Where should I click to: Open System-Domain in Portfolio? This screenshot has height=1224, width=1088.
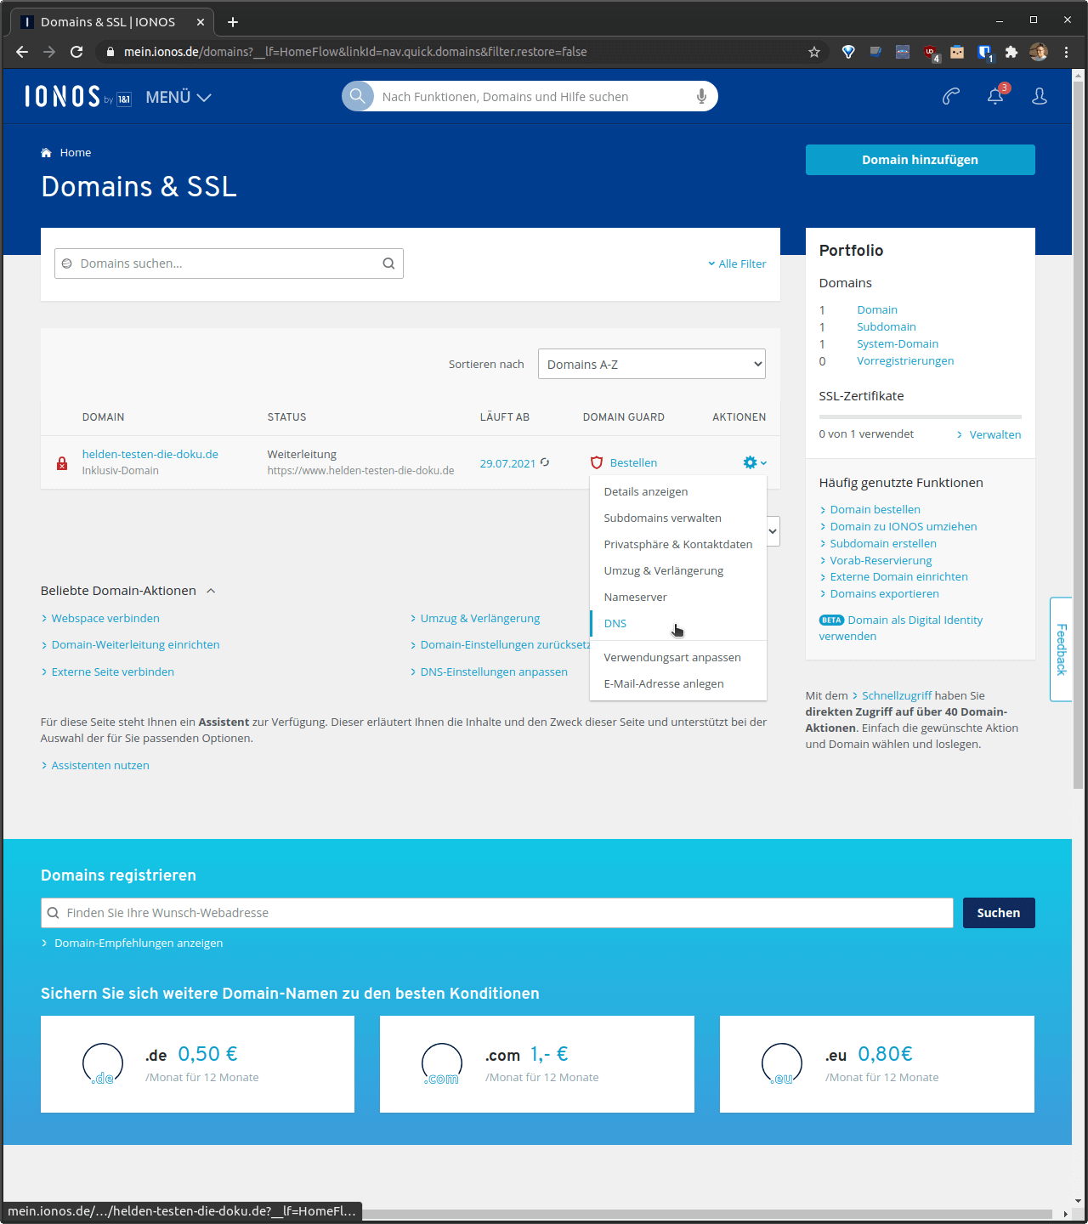click(x=898, y=343)
